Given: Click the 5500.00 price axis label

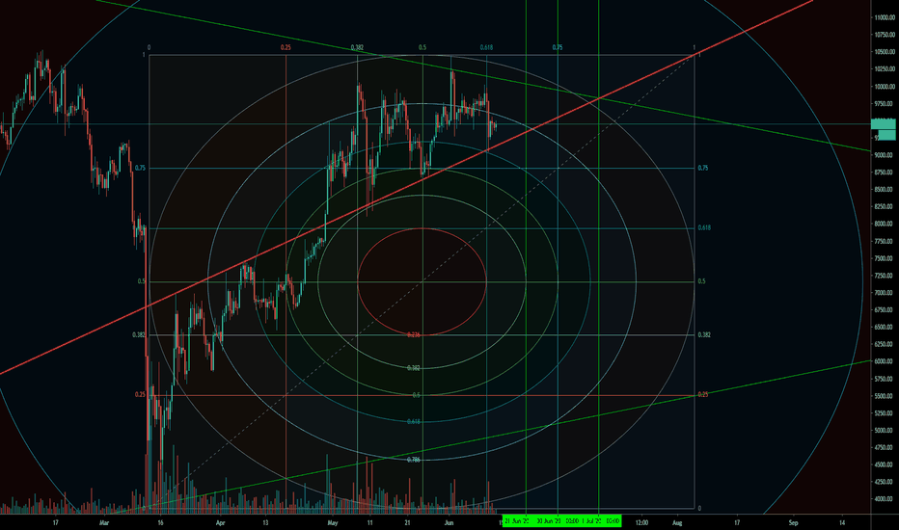Looking at the screenshot, I should point(885,396).
